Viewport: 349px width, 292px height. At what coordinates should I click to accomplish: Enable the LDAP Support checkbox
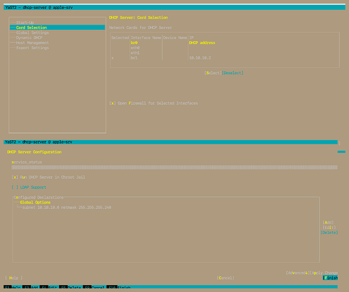(x=29, y=187)
